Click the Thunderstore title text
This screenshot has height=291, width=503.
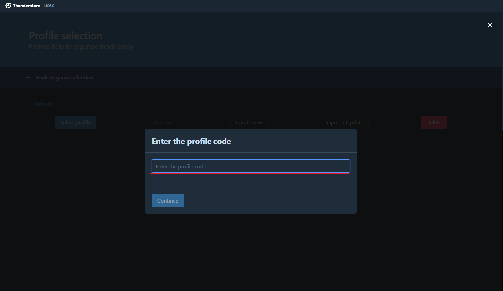(26, 6)
